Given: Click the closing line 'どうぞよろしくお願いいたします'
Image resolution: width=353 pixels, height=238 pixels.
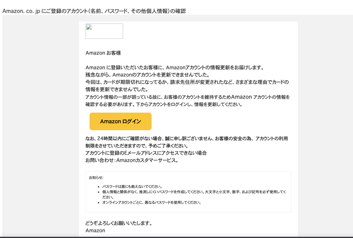Looking at the screenshot, I should [119, 223].
